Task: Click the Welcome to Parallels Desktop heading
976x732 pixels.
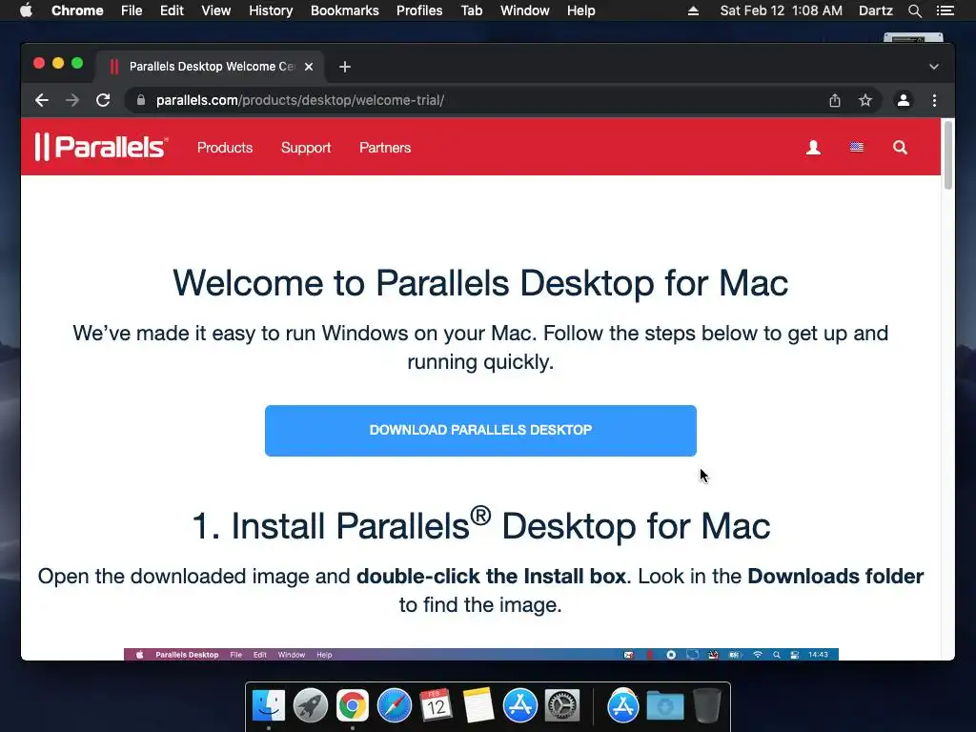Action: click(x=480, y=283)
